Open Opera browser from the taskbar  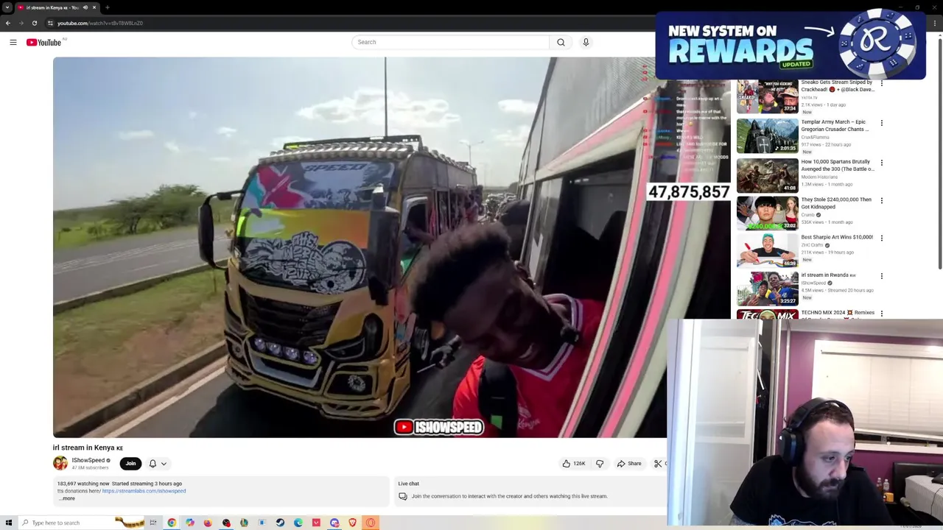pos(371,523)
